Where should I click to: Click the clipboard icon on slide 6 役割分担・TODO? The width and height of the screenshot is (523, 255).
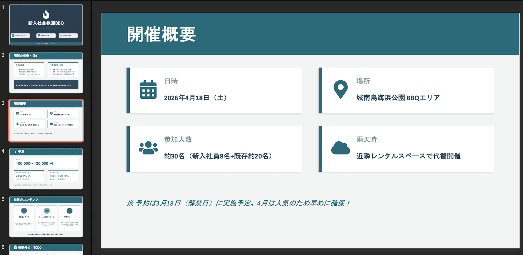[15, 247]
